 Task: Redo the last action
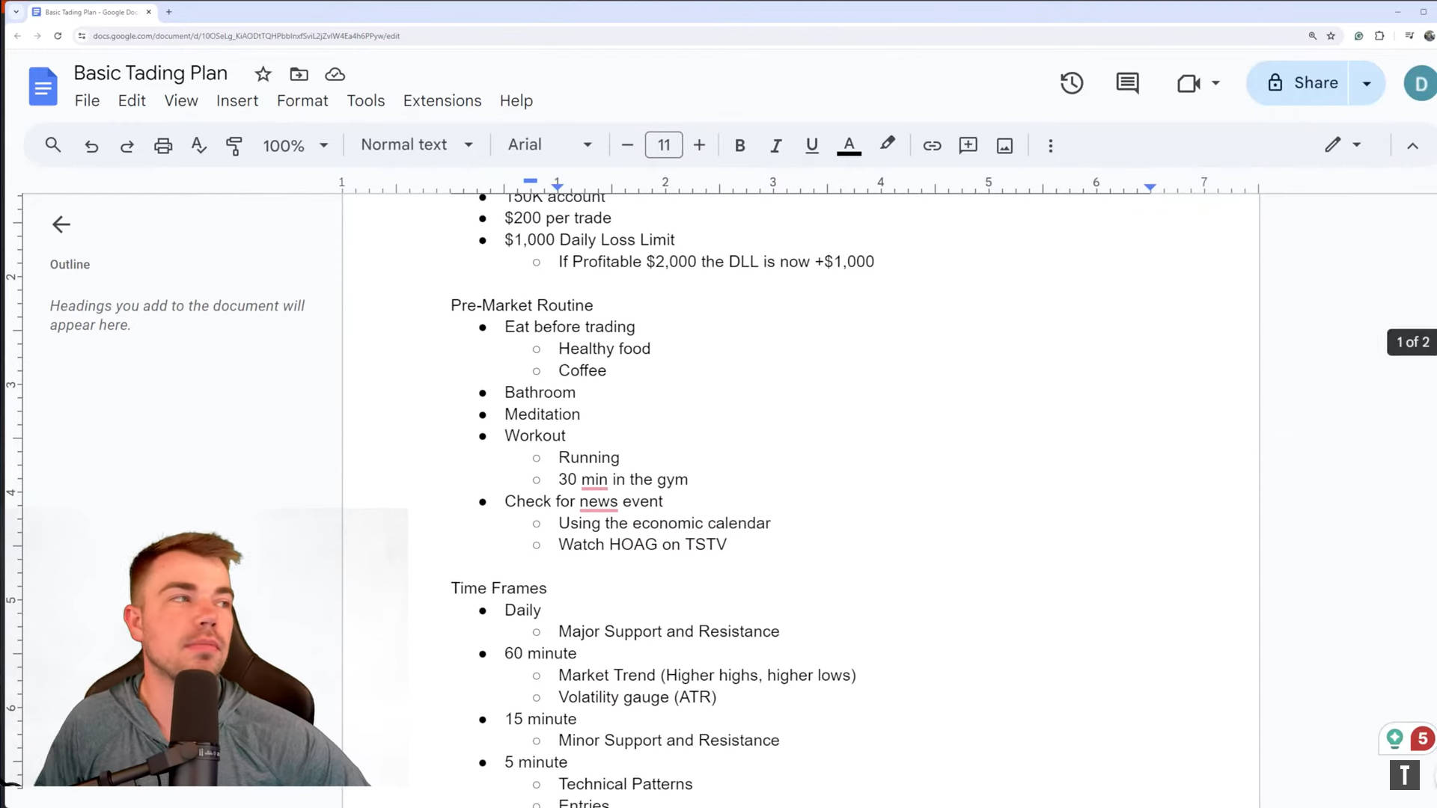[127, 146]
